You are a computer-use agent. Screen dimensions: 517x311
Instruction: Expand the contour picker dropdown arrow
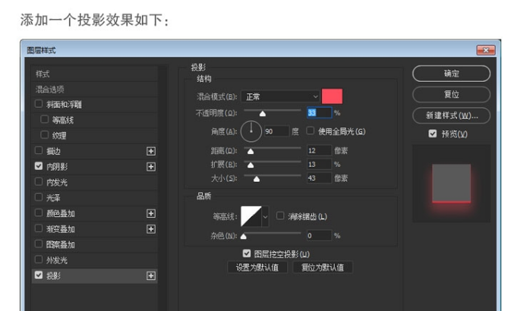tap(266, 217)
